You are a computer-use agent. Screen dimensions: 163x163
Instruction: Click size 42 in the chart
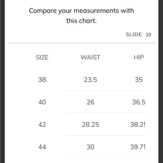point(42,124)
